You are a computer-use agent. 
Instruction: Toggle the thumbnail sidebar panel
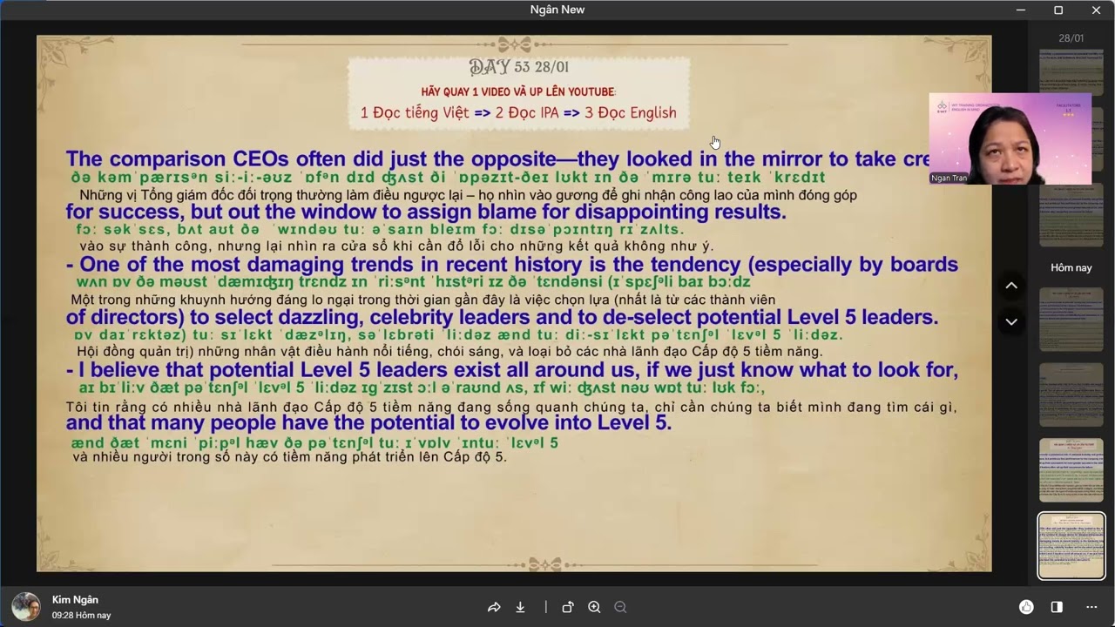pyautogui.click(x=1057, y=607)
